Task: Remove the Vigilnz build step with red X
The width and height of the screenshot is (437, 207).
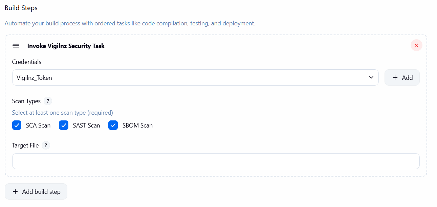Action: coord(416,45)
